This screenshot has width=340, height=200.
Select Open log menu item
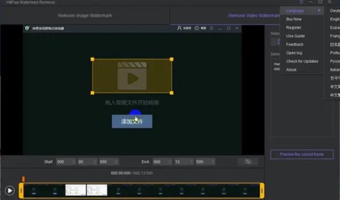(294, 53)
